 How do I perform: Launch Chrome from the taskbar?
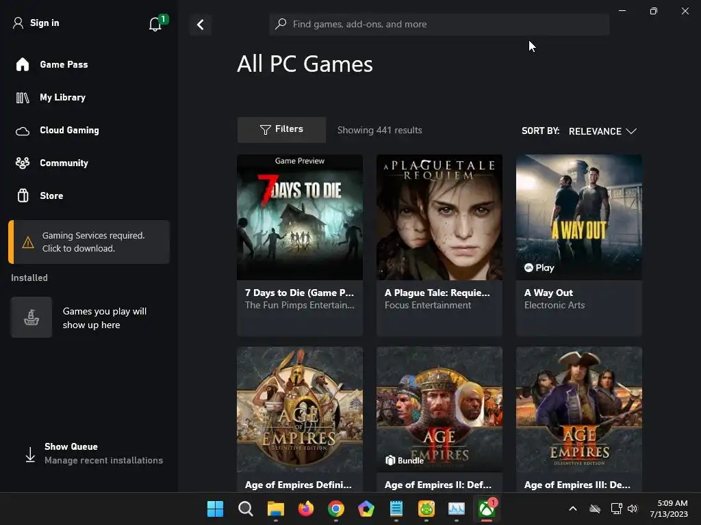click(x=335, y=509)
